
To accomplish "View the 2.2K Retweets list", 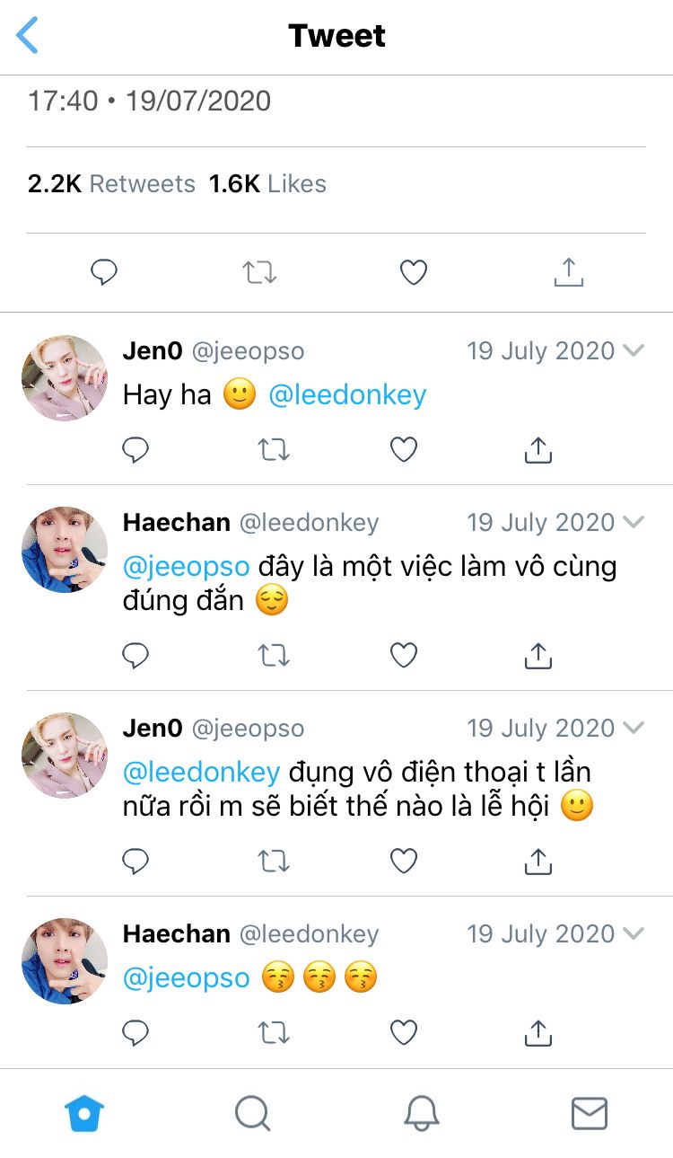I will tap(111, 184).
